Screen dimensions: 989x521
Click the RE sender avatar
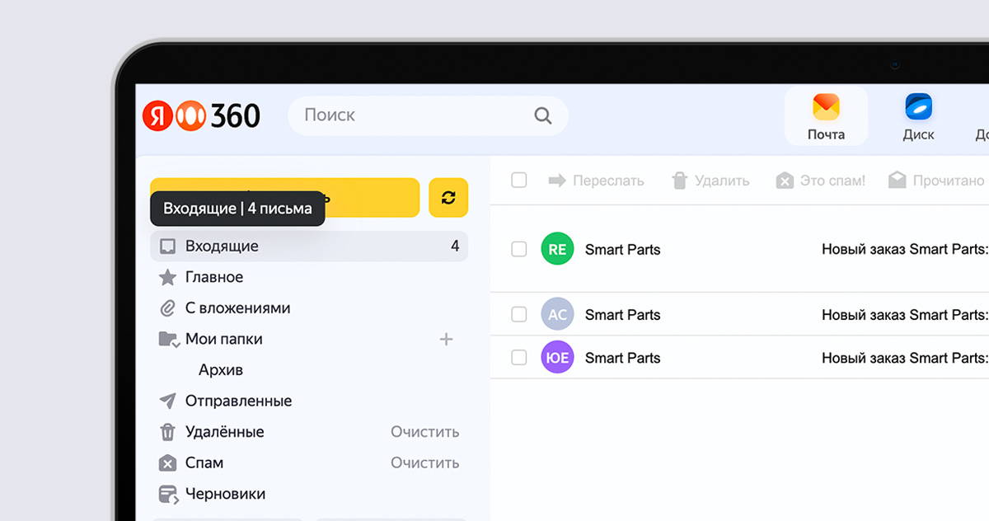coord(557,249)
